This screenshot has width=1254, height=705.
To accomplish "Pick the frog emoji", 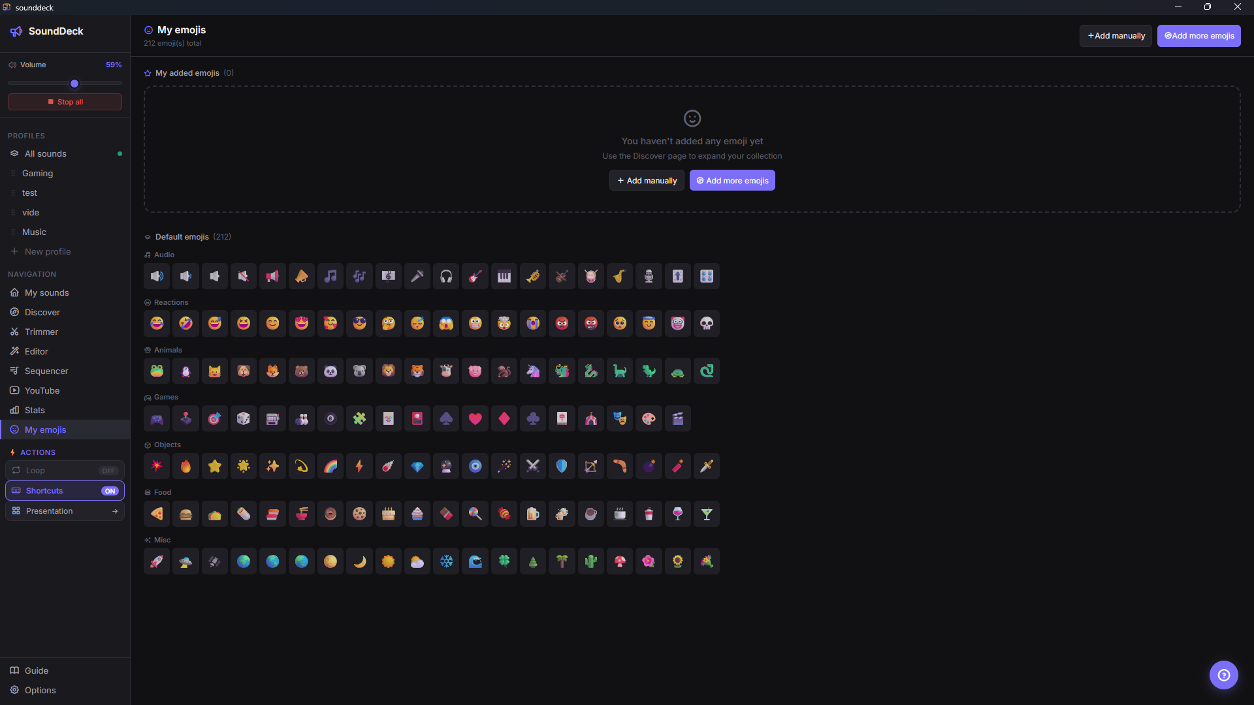I will point(157,371).
